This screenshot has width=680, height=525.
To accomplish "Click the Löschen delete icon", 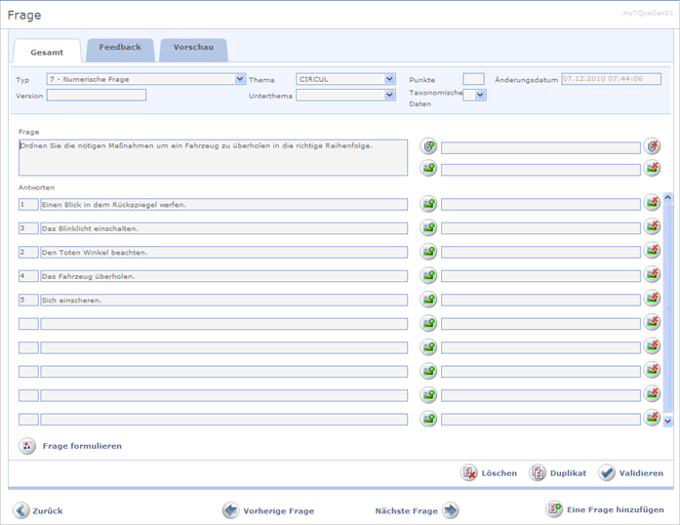I will pyautogui.click(x=469, y=472).
